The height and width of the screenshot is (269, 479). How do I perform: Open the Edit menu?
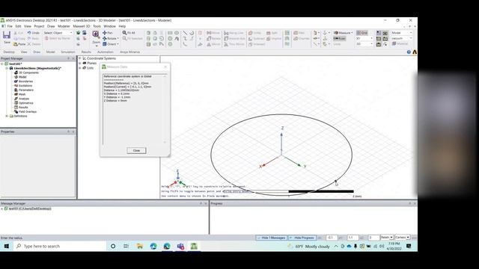18,26
